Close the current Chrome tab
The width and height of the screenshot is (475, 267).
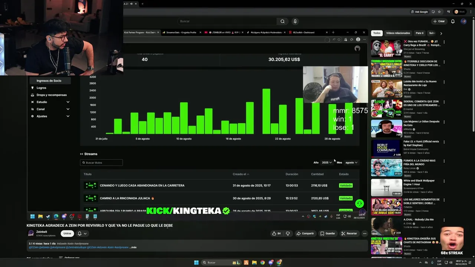pos(136,4)
